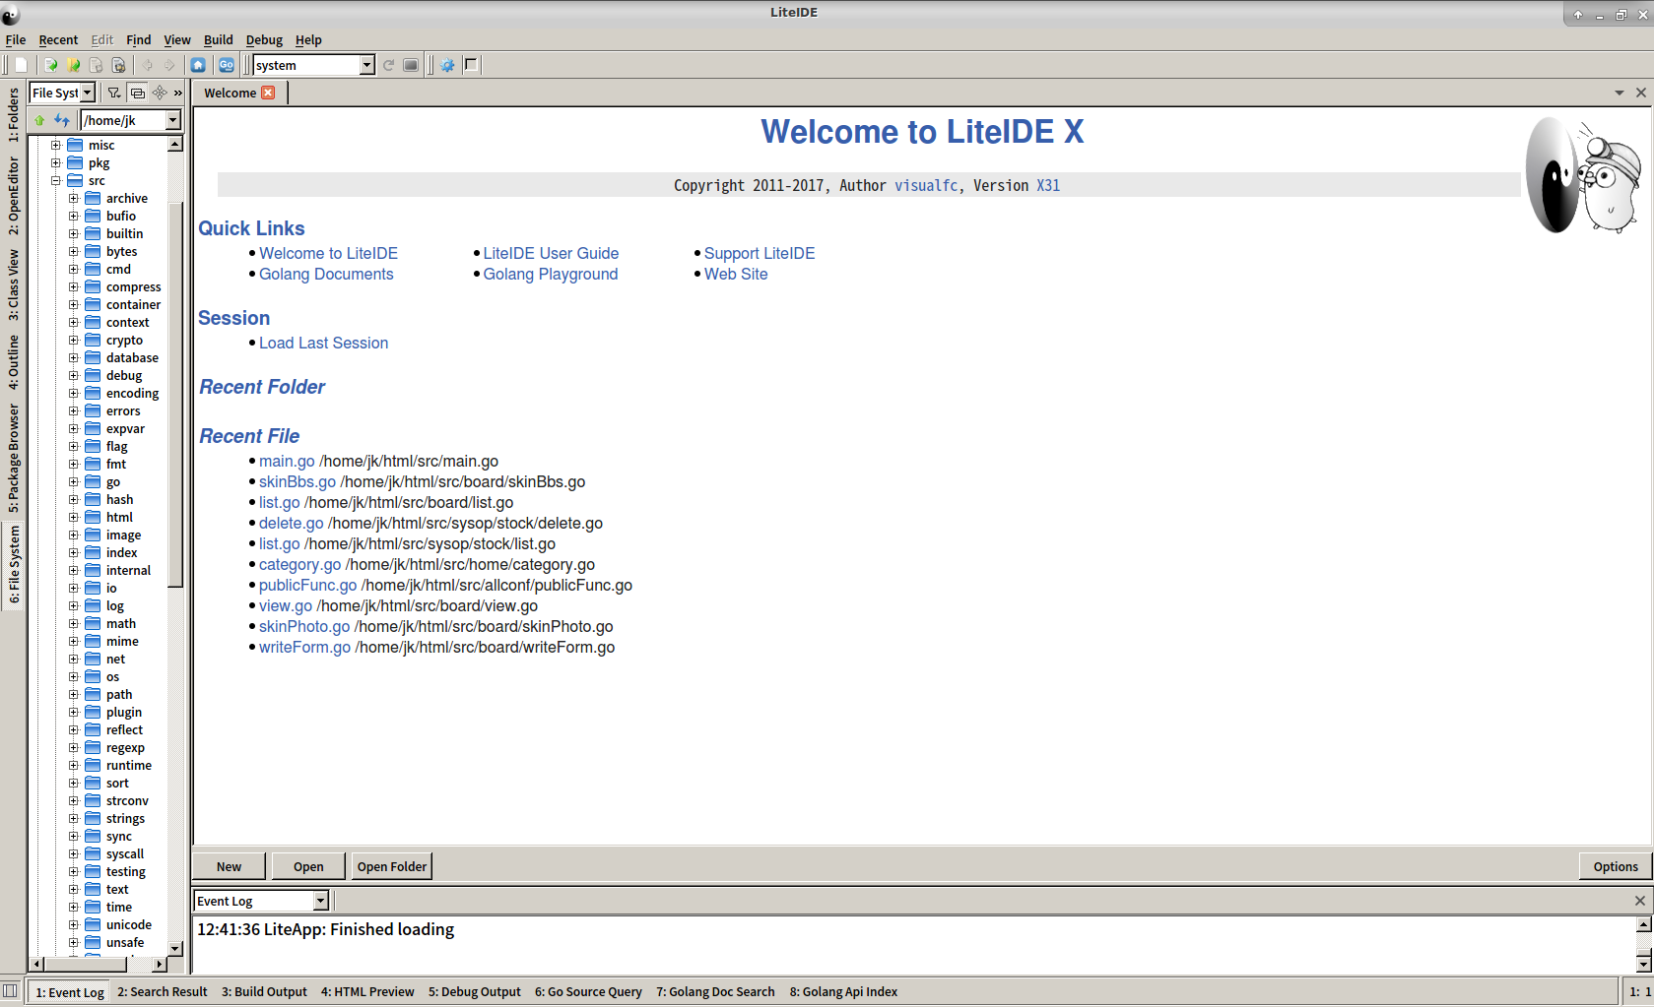
Task: Toggle the 2: OpenEditor side tab
Action: (14, 195)
